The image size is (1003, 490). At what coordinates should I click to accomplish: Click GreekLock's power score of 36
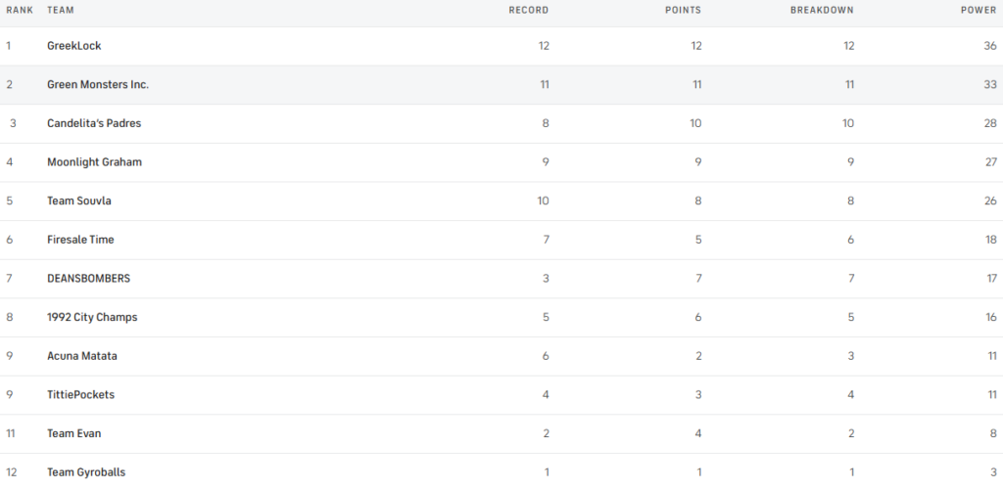(x=990, y=46)
